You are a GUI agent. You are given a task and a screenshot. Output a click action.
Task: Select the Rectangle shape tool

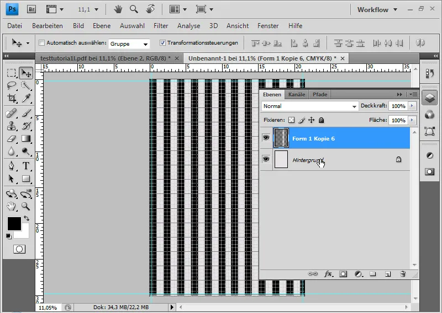click(26, 179)
